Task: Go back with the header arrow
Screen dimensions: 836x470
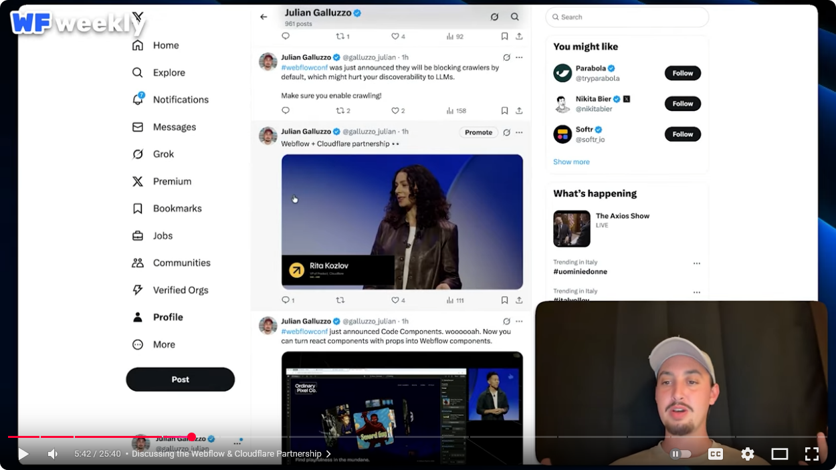Action: coord(264,17)
